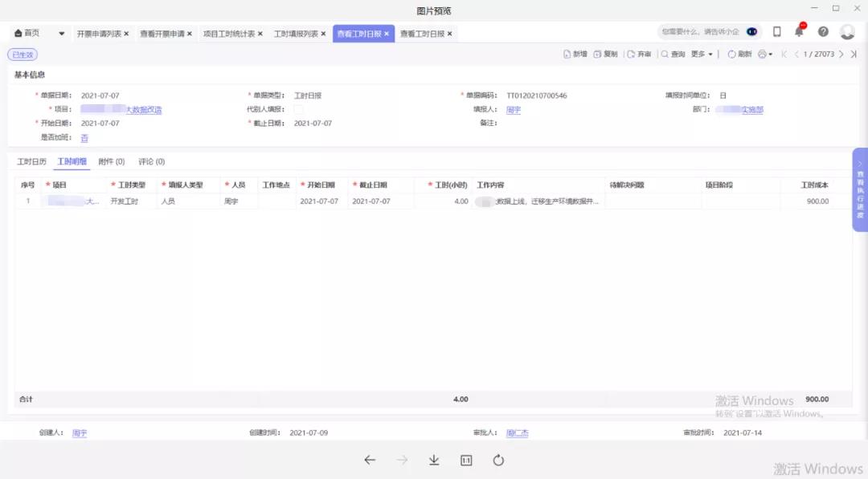Image resolution: width=868 pixels, height=479 pixels.
Task: Switch to the 工时日历 tab
Action: [32, 162]
